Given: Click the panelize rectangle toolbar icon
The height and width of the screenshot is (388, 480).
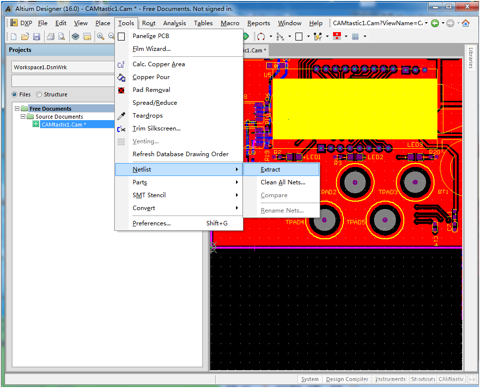Looking at the screenshot, I should [x=299, y=37].
